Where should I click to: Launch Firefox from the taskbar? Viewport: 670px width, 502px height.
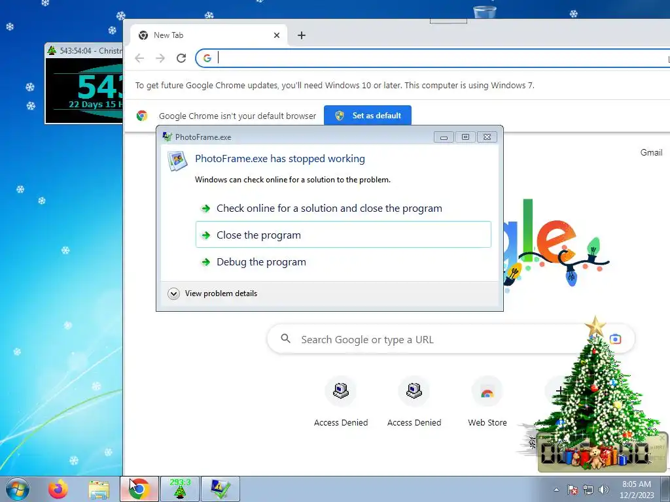click(x=58, y=489)
